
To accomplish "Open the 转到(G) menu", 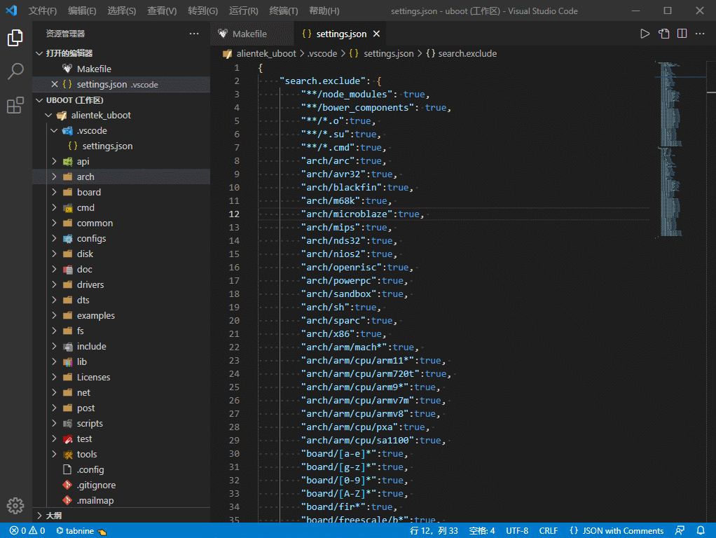I will (x=202, y=11).
